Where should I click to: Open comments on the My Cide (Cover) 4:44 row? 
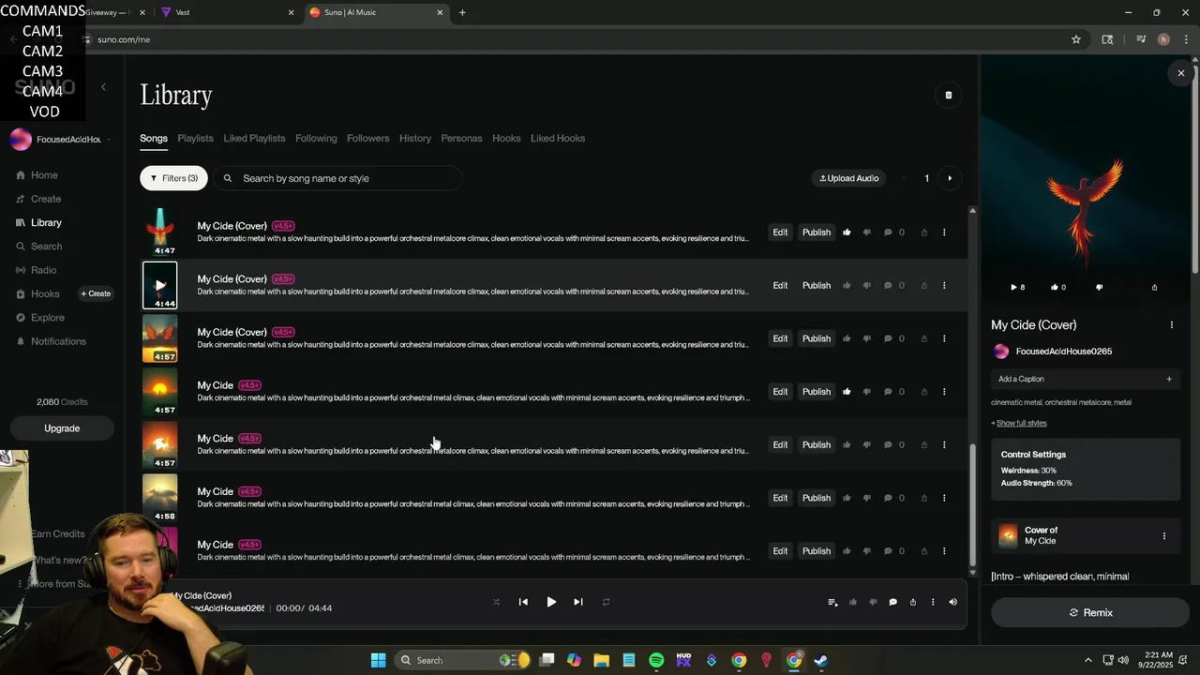[x=888, y=286]
